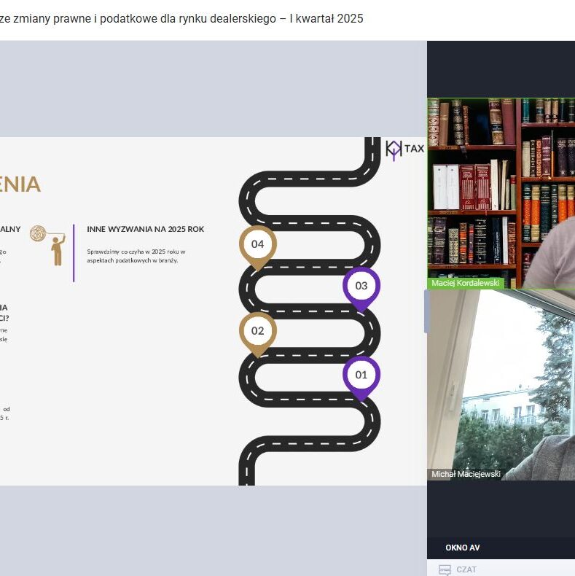Click the Michał Maciejewski name label
This screenshot has height=576, width=575.
(x=466, y=474)
